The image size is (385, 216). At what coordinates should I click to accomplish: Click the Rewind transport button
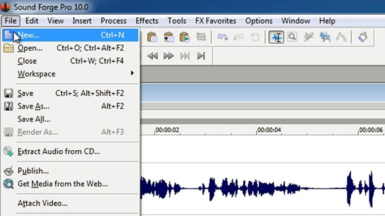(x=152, y=56)
